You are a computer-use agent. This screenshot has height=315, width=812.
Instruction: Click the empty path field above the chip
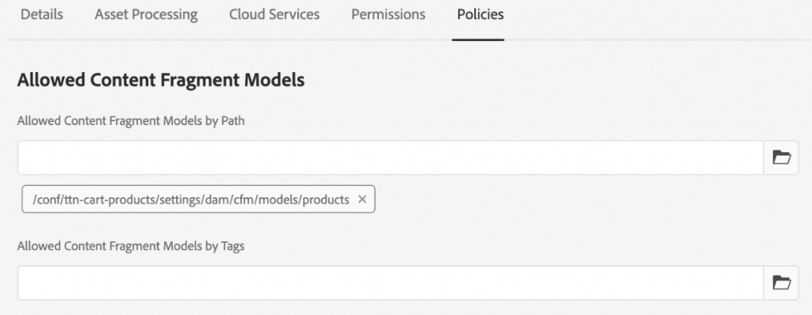click(391, 157)
